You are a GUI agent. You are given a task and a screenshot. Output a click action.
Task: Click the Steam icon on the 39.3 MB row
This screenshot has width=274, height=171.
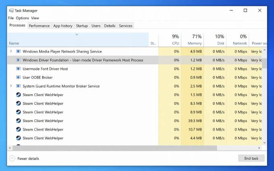pos(19,121)
